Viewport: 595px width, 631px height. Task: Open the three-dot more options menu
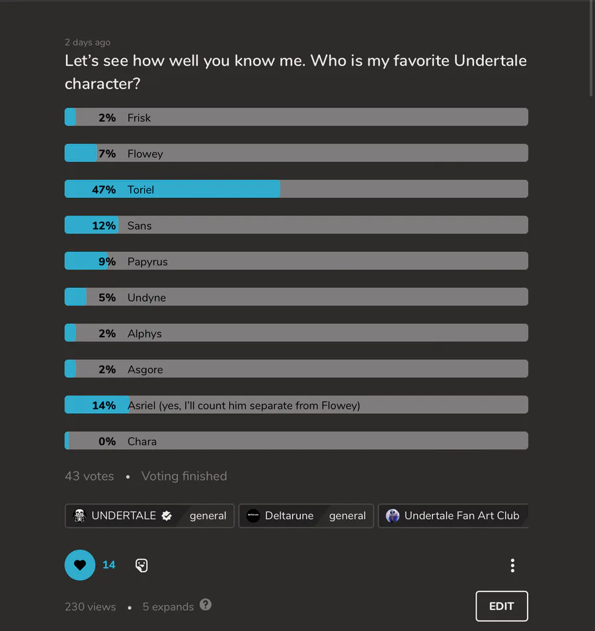coord(512,565)
